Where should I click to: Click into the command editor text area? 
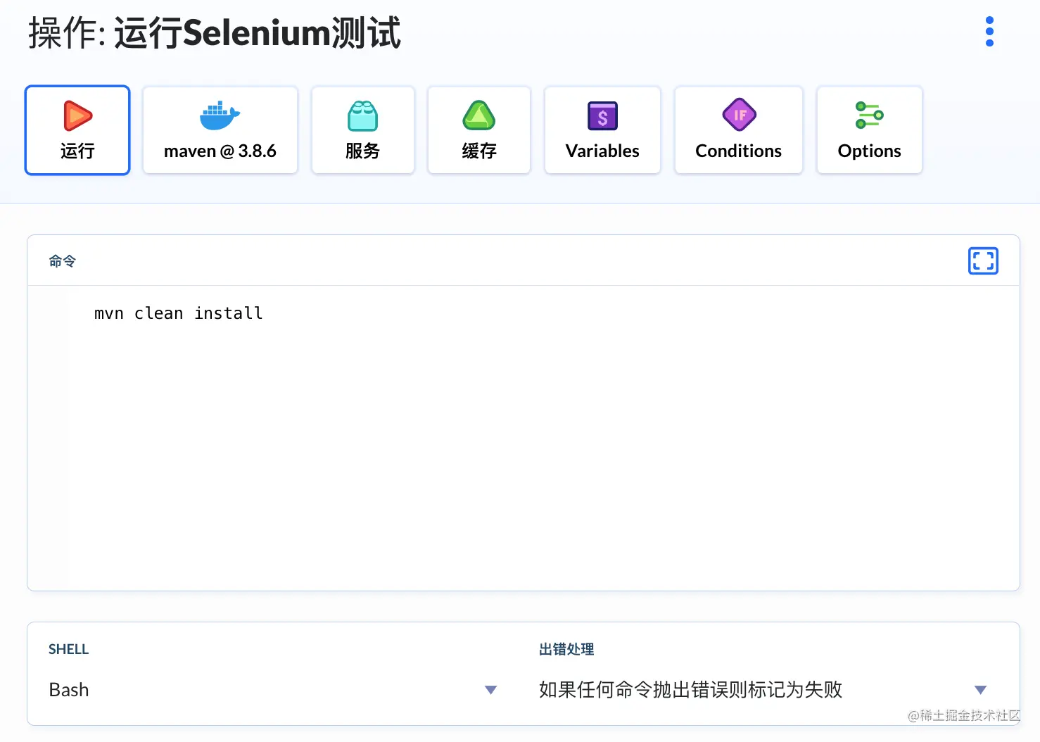click(524, 438)
